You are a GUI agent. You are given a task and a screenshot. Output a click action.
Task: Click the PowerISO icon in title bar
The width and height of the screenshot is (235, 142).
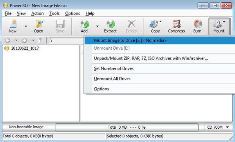[x=5, y=5]
